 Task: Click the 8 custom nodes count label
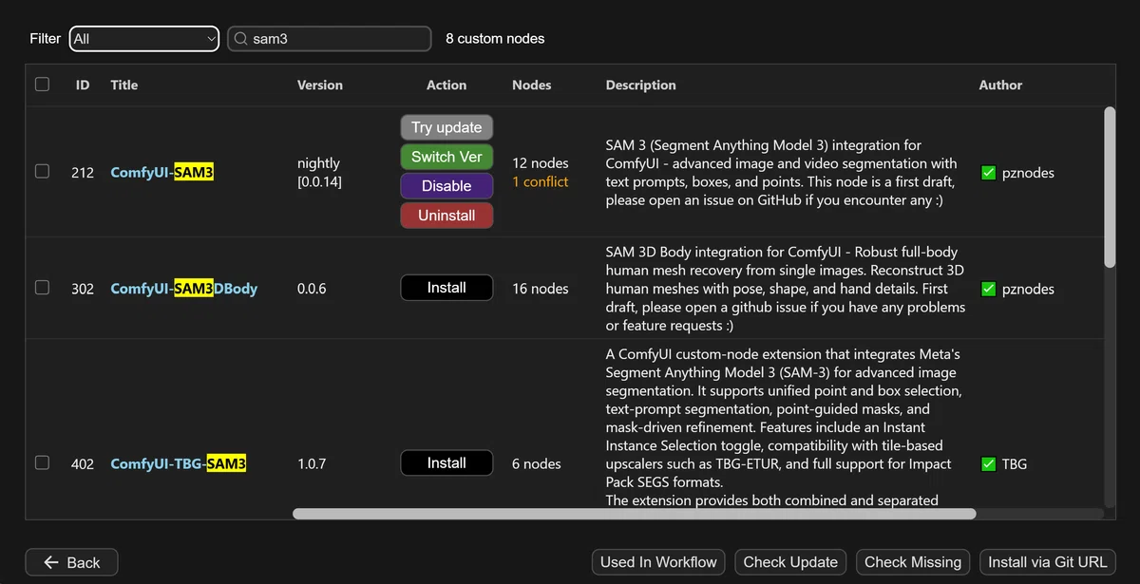point(495,39)
